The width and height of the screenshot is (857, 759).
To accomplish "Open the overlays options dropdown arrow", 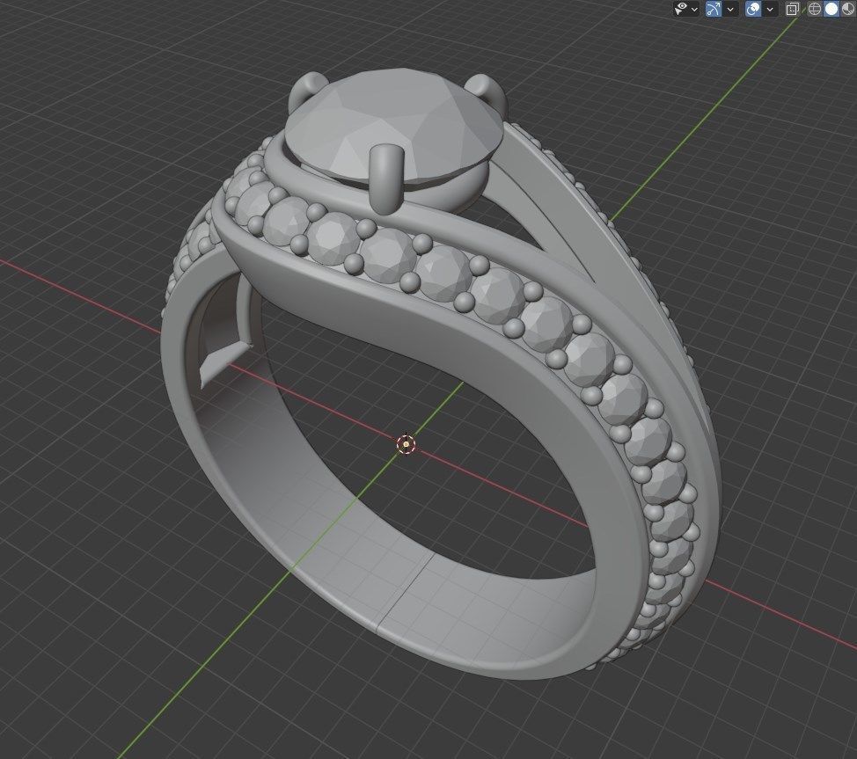I will point(770,10).
